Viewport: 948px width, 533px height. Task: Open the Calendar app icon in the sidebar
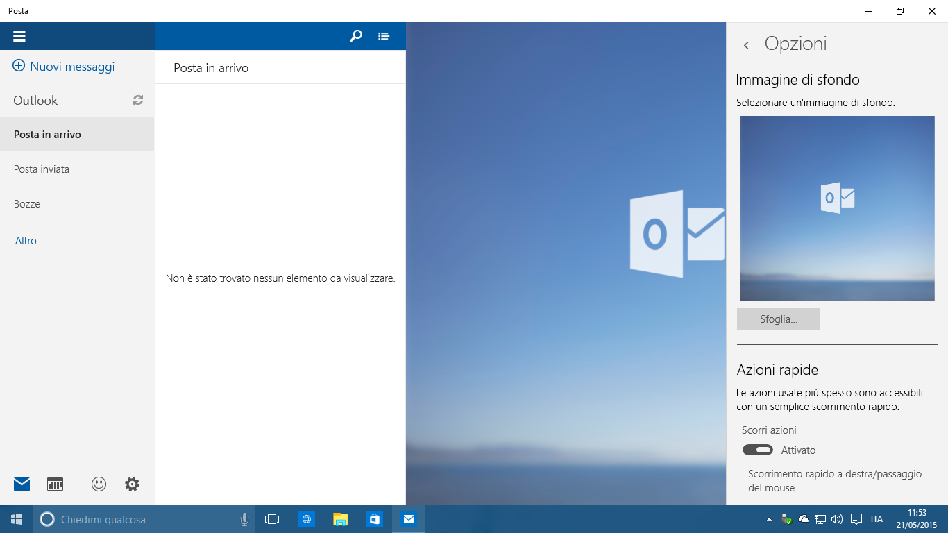55,484
